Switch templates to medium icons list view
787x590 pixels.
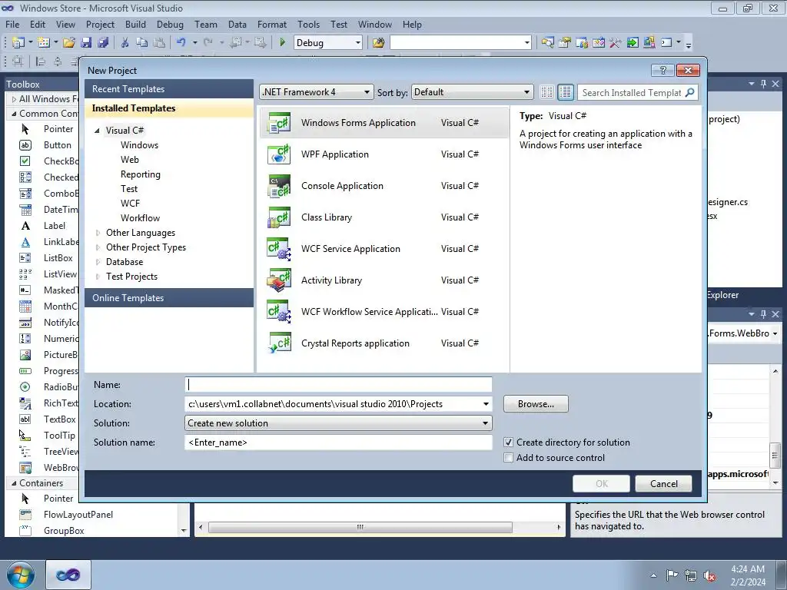click(x=565, y=92)
